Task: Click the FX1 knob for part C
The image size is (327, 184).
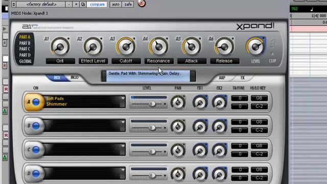Action: (x=200, y=150)
